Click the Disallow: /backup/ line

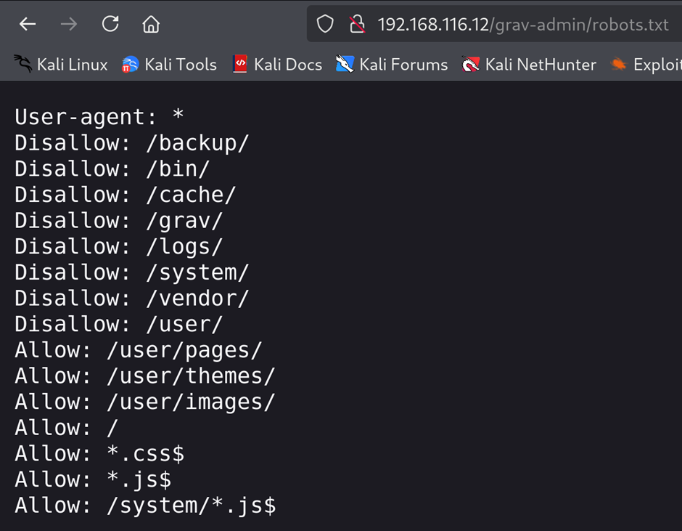coord(131,143)
